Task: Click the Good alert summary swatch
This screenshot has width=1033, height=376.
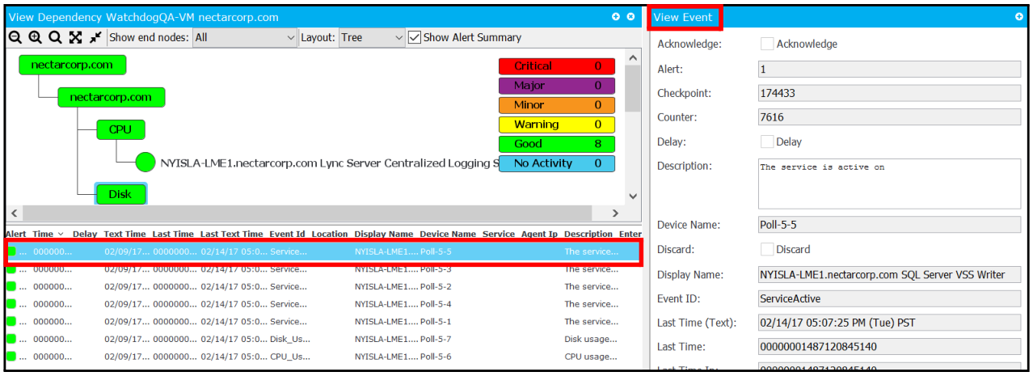Action: click(557, 144)
